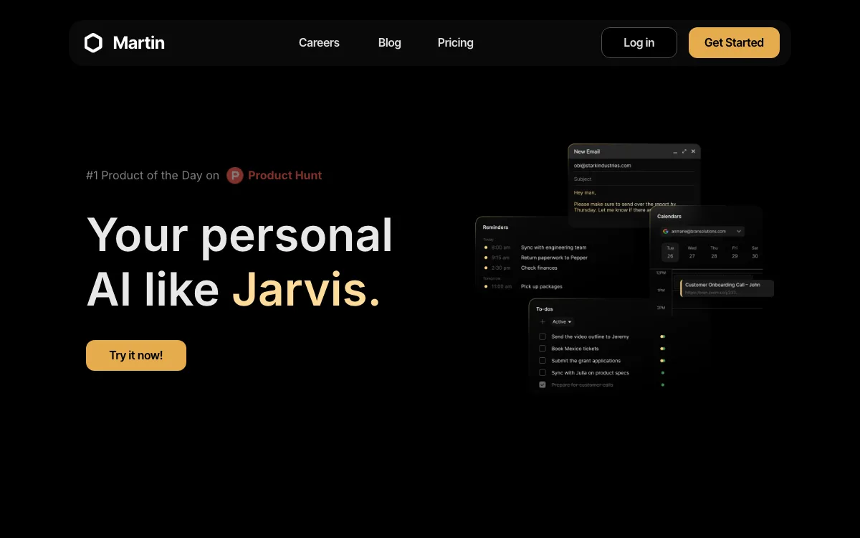Click the obi@starkindustries.com recipient field
The width and height of the screenshot is (860, 538).
[x=634, y=166]
